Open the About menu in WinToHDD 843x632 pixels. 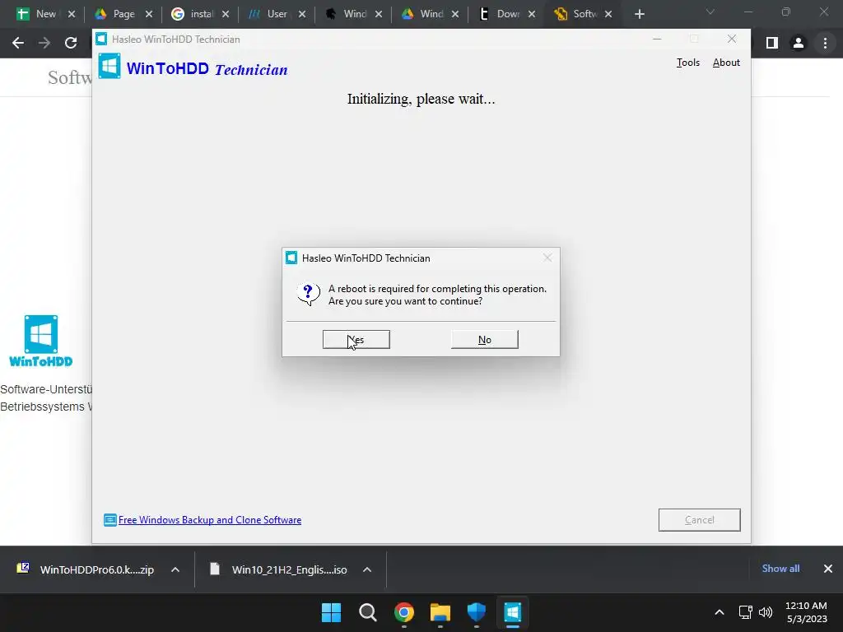726,63
